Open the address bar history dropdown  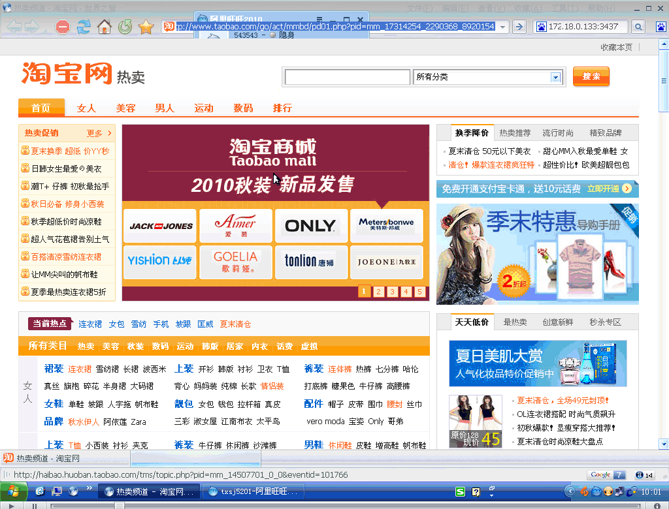click(x=502, y=27)
